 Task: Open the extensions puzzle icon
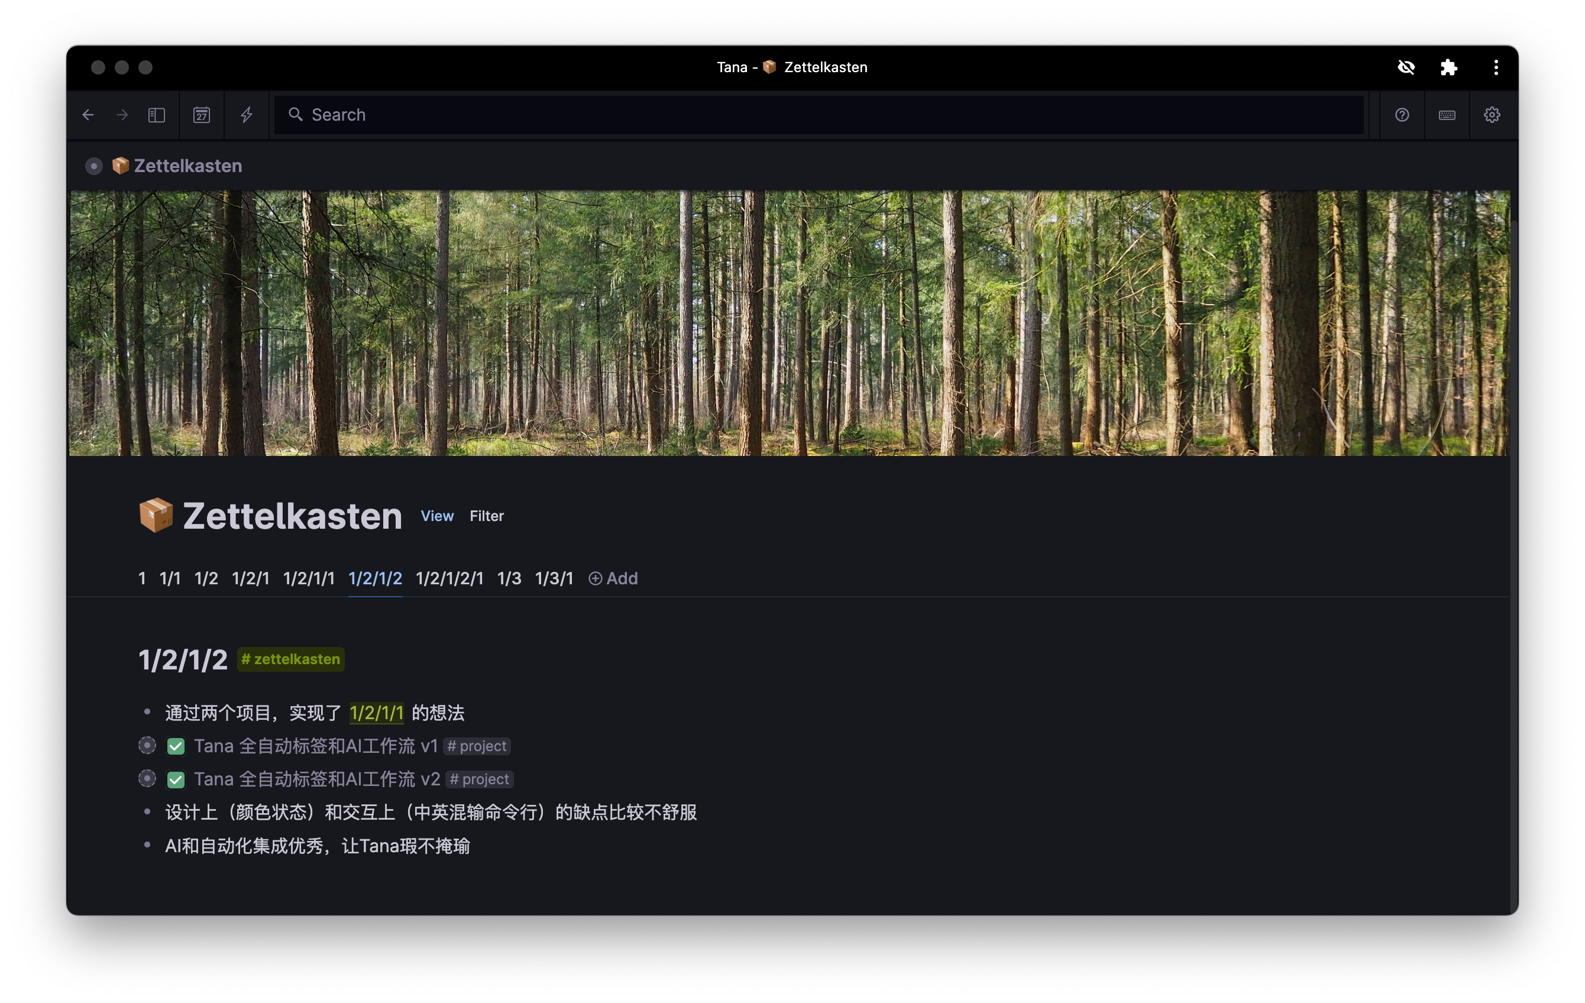[x=1448, y=67]
